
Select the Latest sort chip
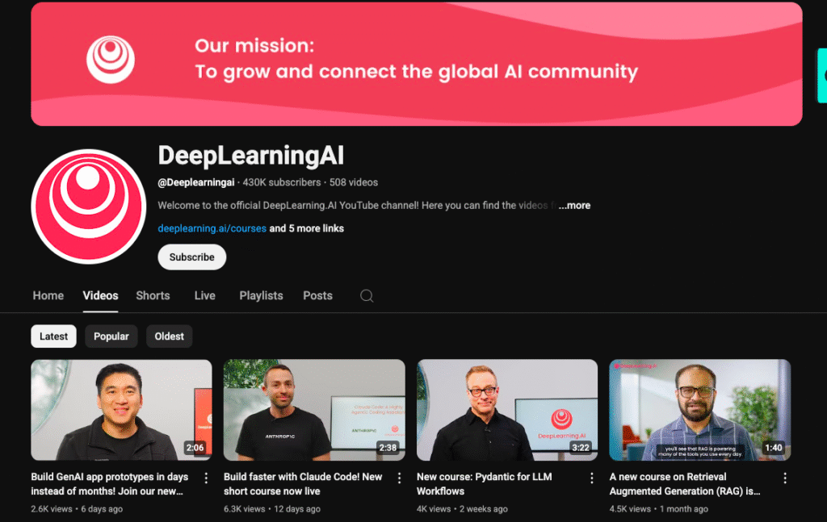tap(54, 336)
